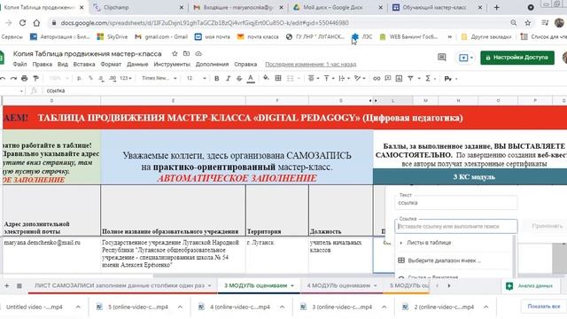567x319 pixels.
Task: Star the spreadsheet document
Action: click(x=175, y=53)
